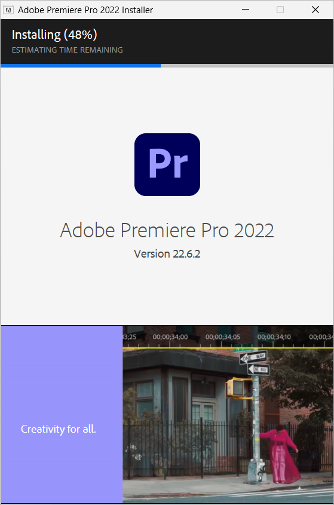Click the 00;00;34;00 timecode marker
Viewport: 334px width, 505px height.
(x=170, y=337)
